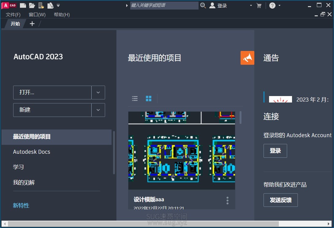
Task: Expand the 新建 template dropdown arrow
Action: point(98,110)
